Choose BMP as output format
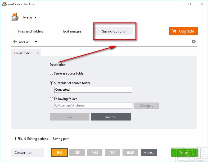Image resolution: width=208 pixels, height=162 pixels. (x=130, y=152)
